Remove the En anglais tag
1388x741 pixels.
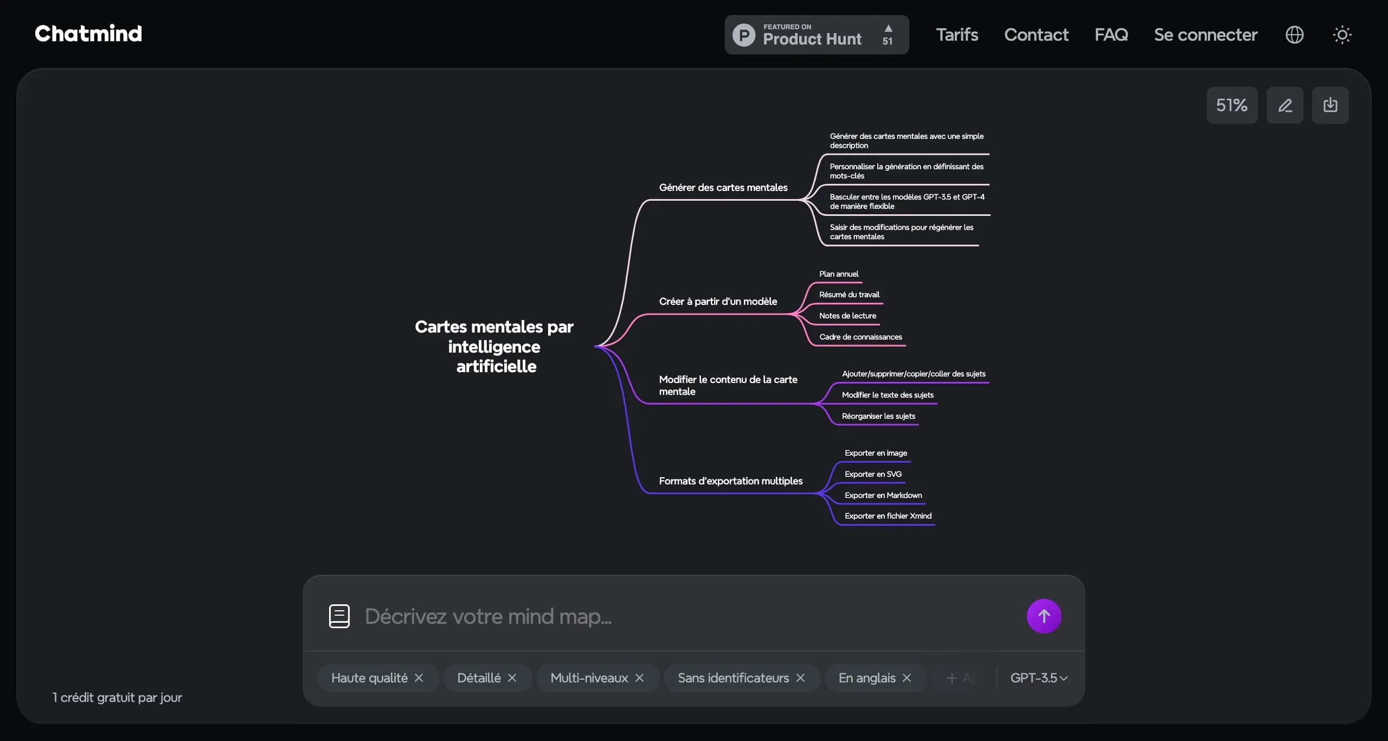pyautogui.click(x=907, y=678)
